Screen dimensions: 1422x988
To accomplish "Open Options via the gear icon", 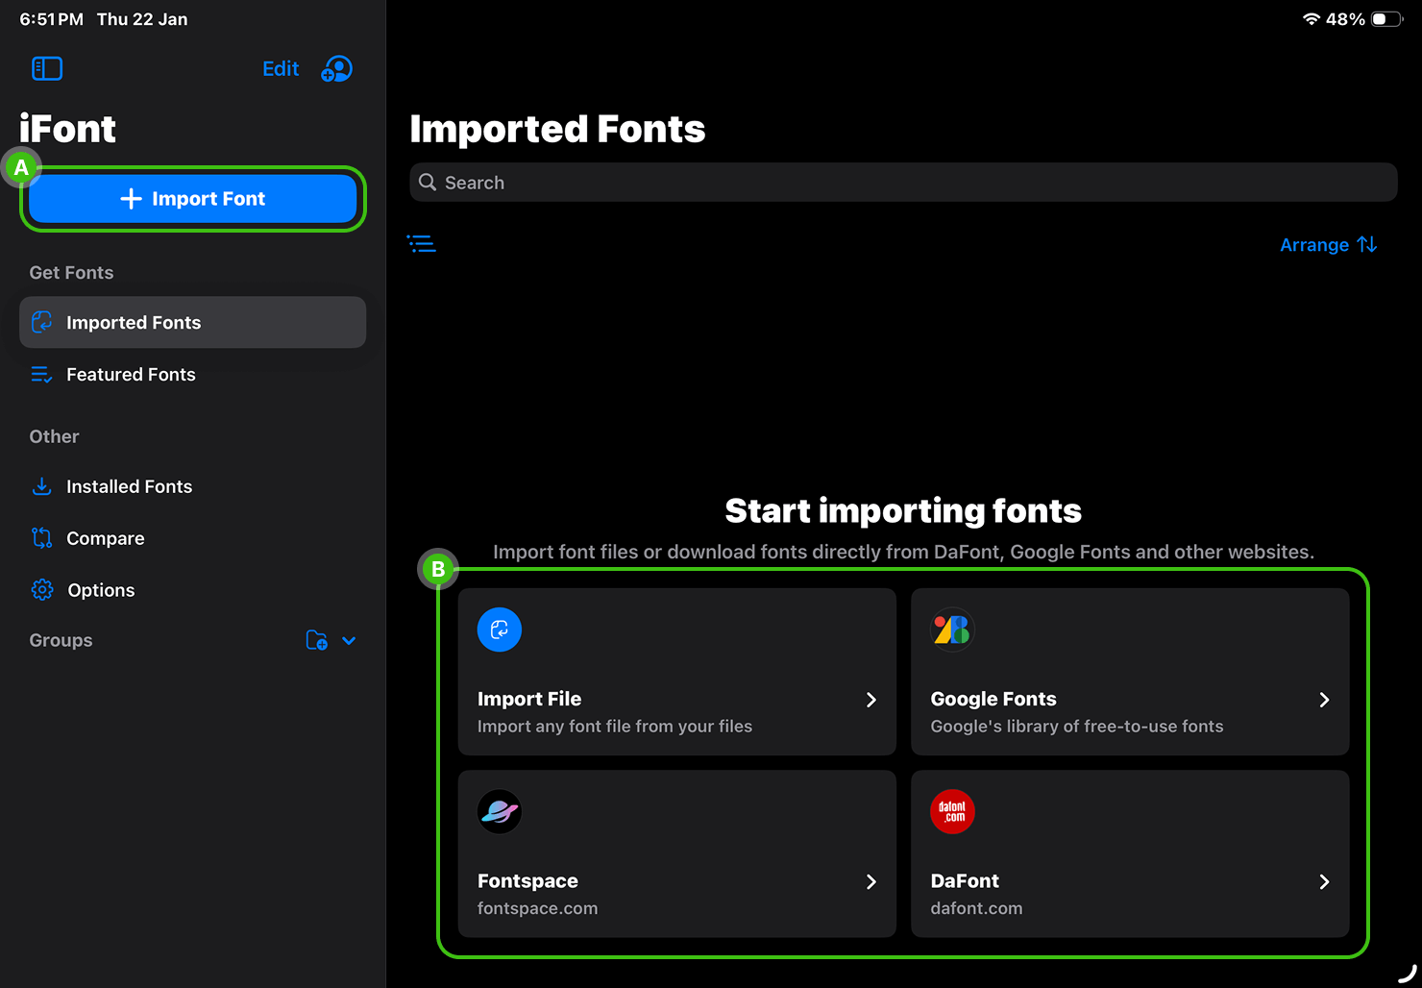I will (42, 589).
